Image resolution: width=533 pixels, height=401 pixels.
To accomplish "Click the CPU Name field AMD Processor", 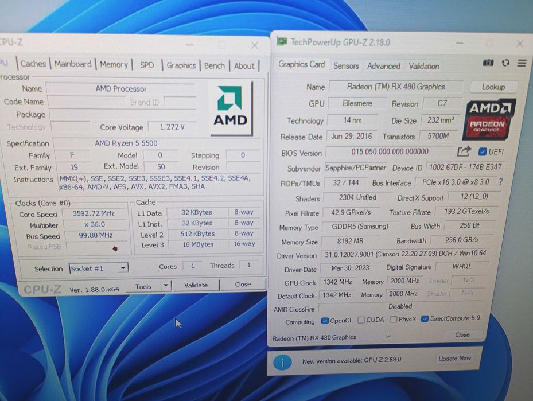I will [121, 89].
